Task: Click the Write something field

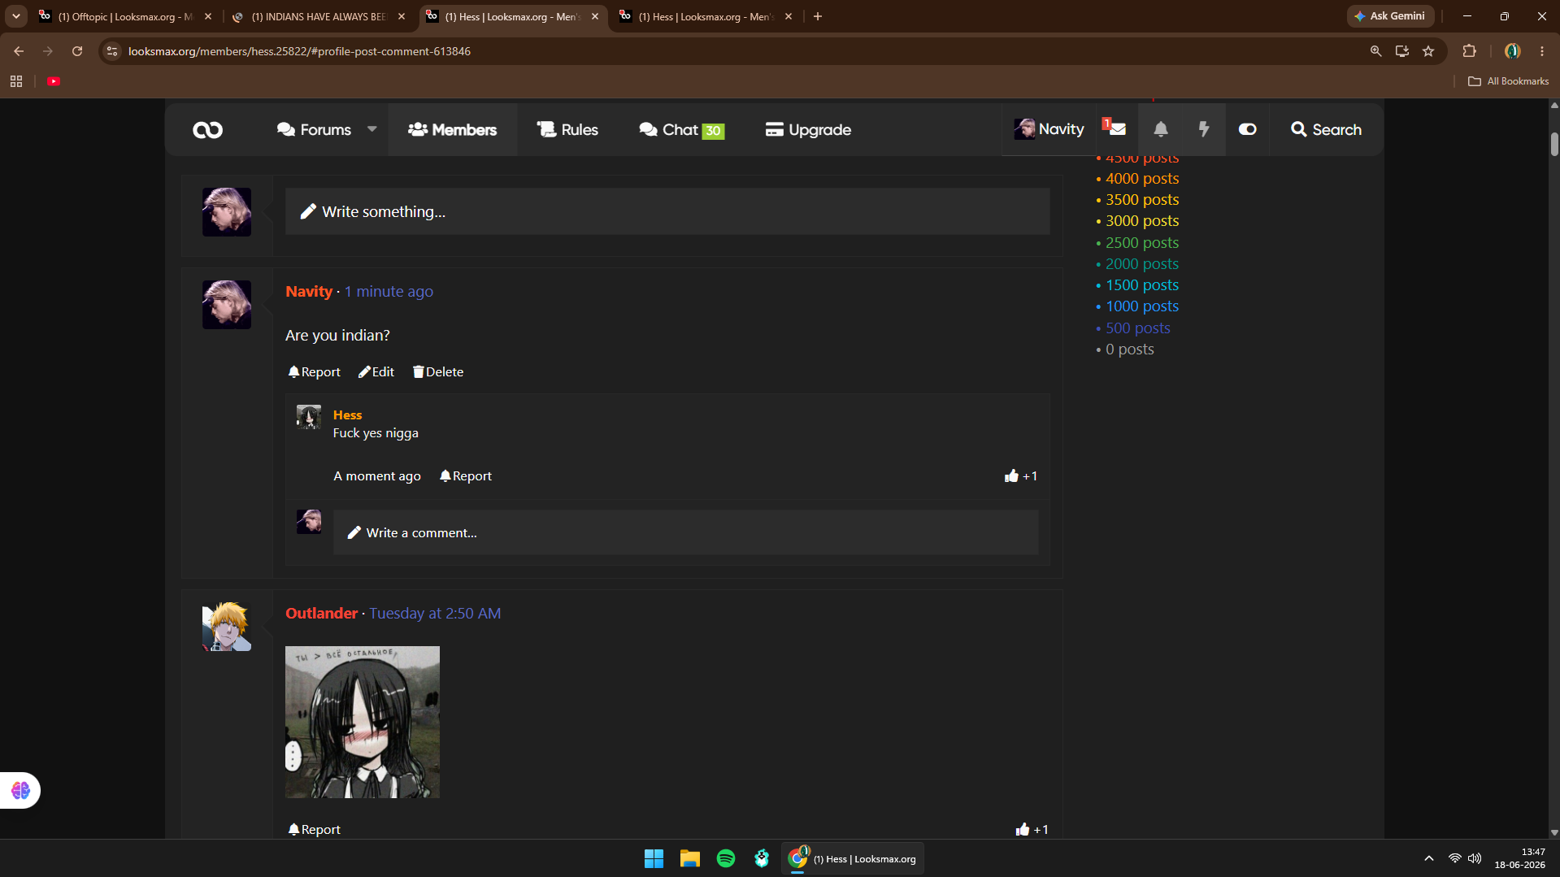Action: 667,211
